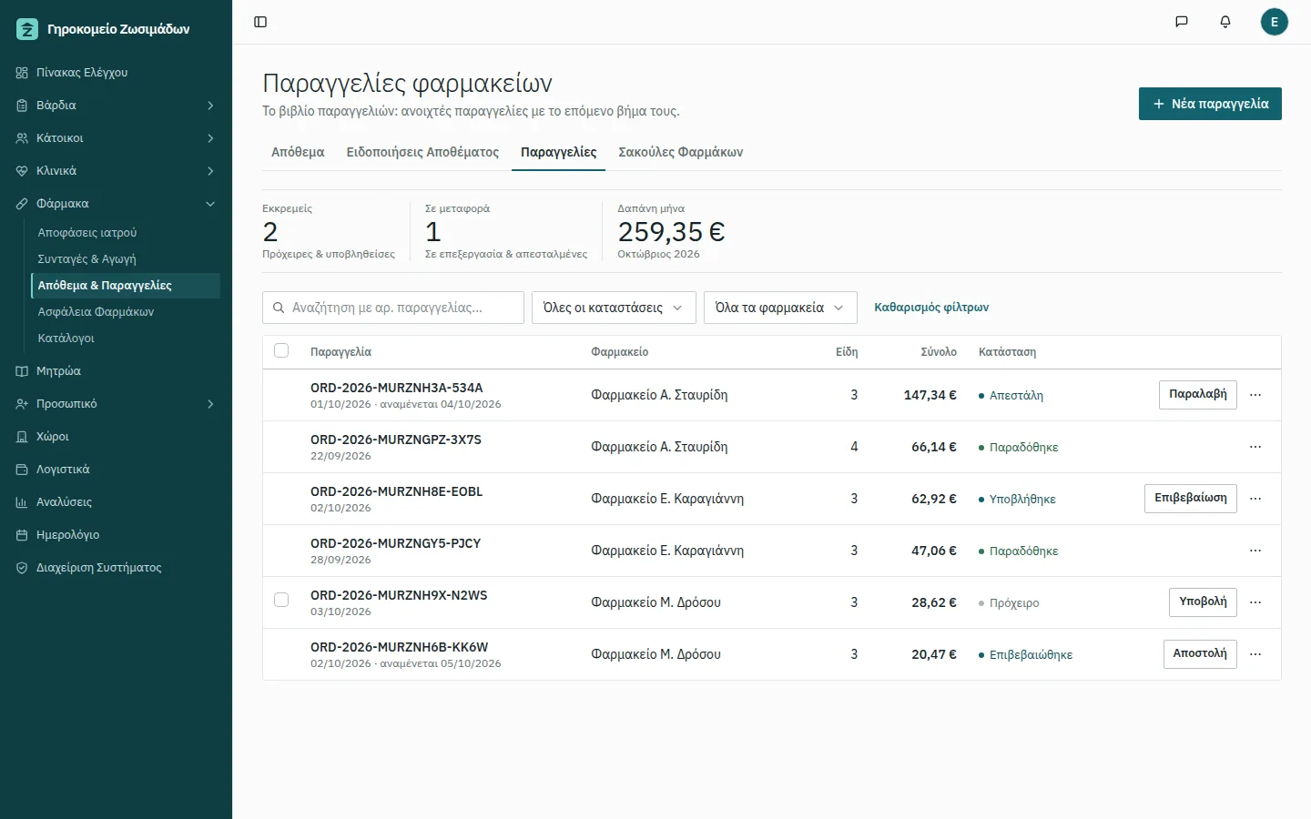Switch to the Σακούλες Φαρμάκων tab
1311x819 pixels.
(x=681, y=152)
